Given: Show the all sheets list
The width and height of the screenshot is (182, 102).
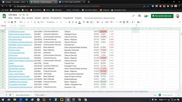Looking at the screenshot, I should coord(10,95).
